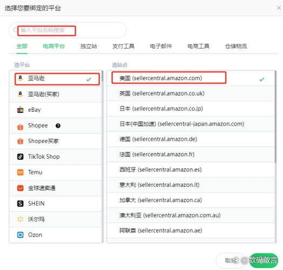The height and width of the screenshot is (270, 283).
Task: Click the Shopee orange bag icon
Action: pyautogui.click(x=20, y=127)
